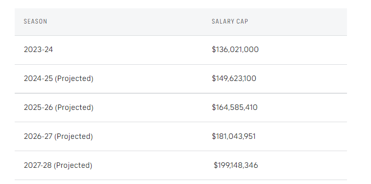Select the $181,043,951 salary cap value
This screenshot has width=371, height=184.
coord(234,136)
